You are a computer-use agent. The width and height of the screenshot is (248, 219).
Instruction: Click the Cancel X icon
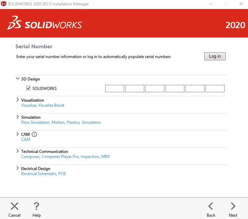[14, 206]
